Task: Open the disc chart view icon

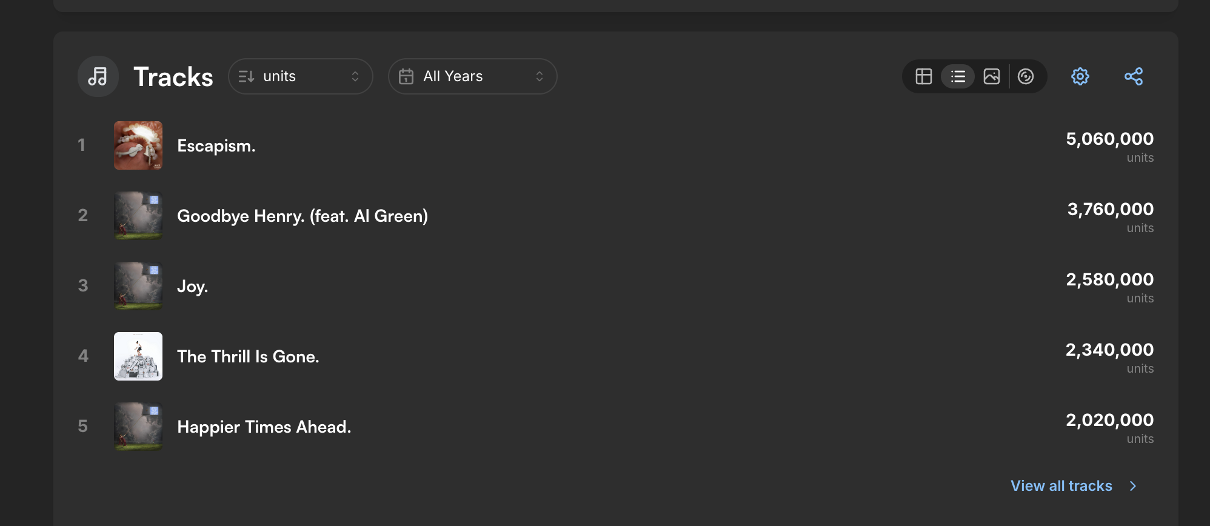Action: pos(1026,76)
